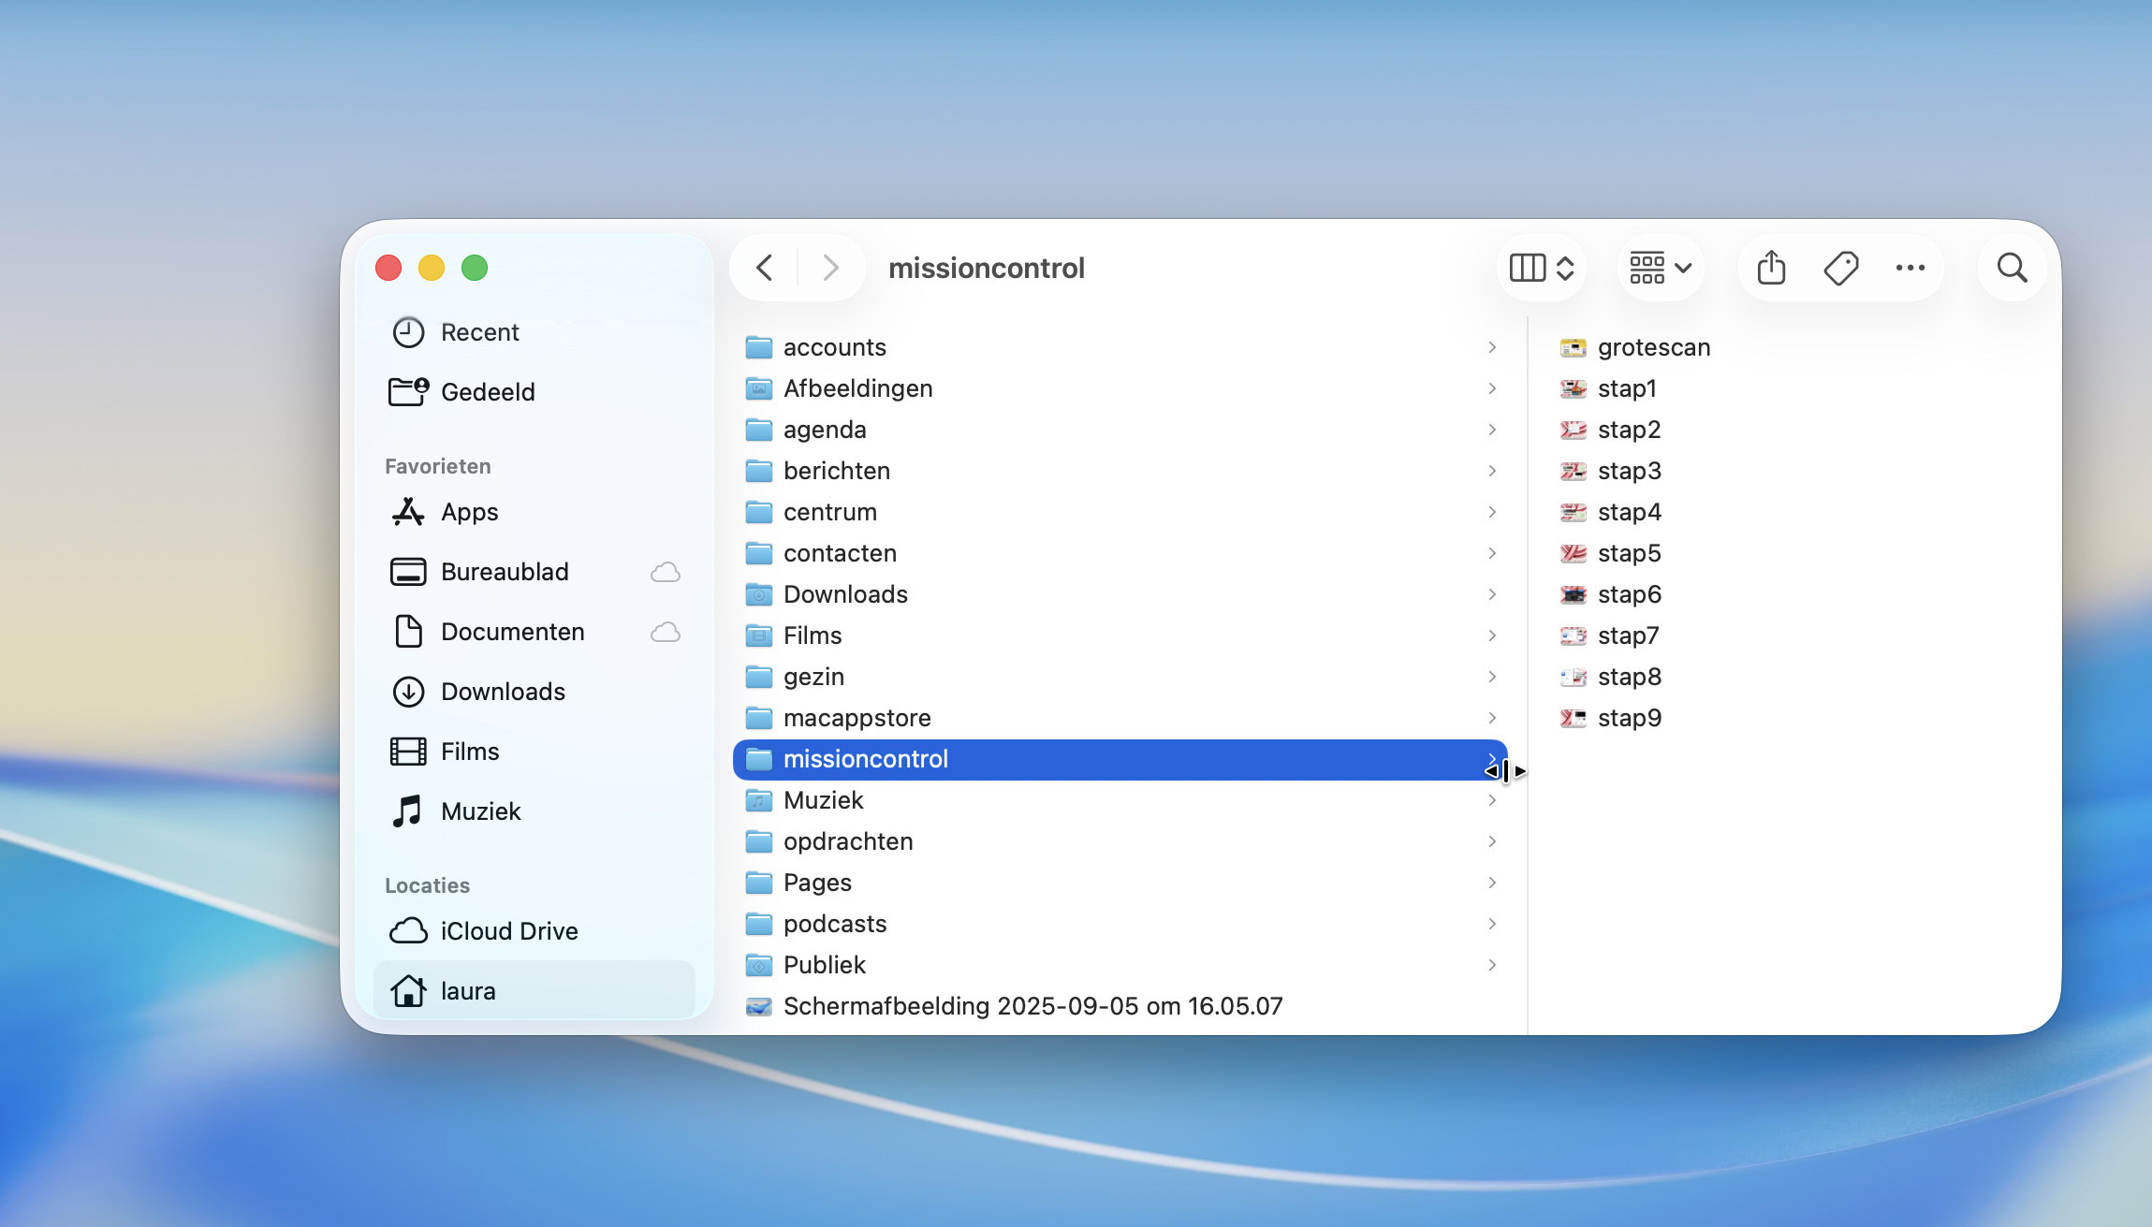Screen dimensions: 2152x1227
Task: Open the group-by grid dropdown
Action: 1660,269
